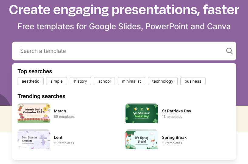Open the March Daily Calendar 2023 thumbnail
Screen dimensions: 248x164
(x=34, y=113)
